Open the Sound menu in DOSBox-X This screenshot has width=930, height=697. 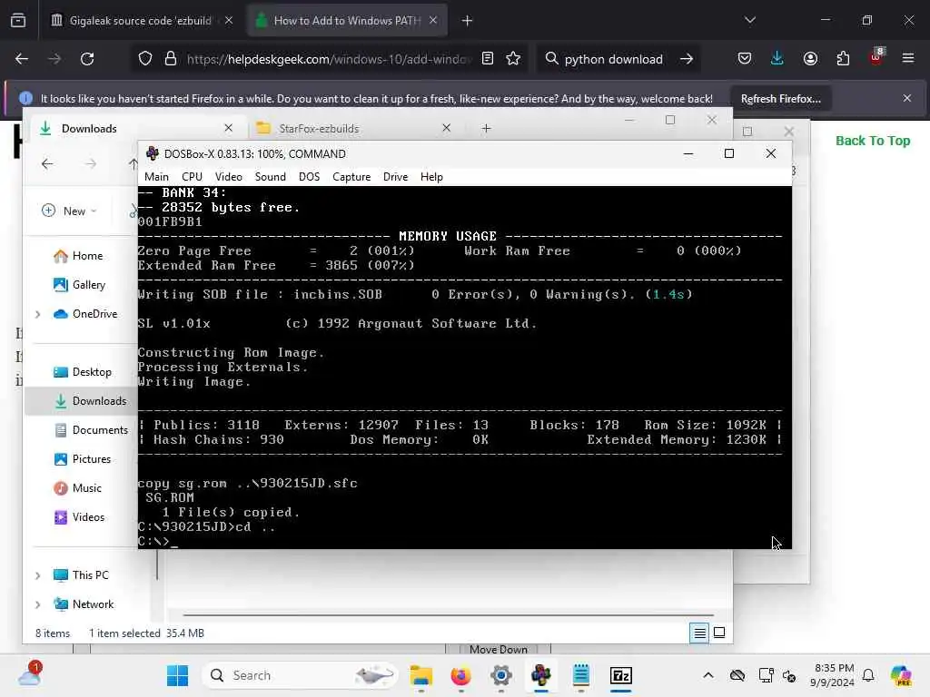[x=270, y=177]
